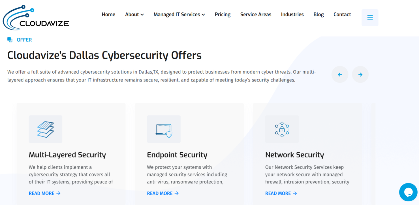Click the Endpoint Security read more arrow icon
This screenshot has height=205, width=419.
(177, 193)
